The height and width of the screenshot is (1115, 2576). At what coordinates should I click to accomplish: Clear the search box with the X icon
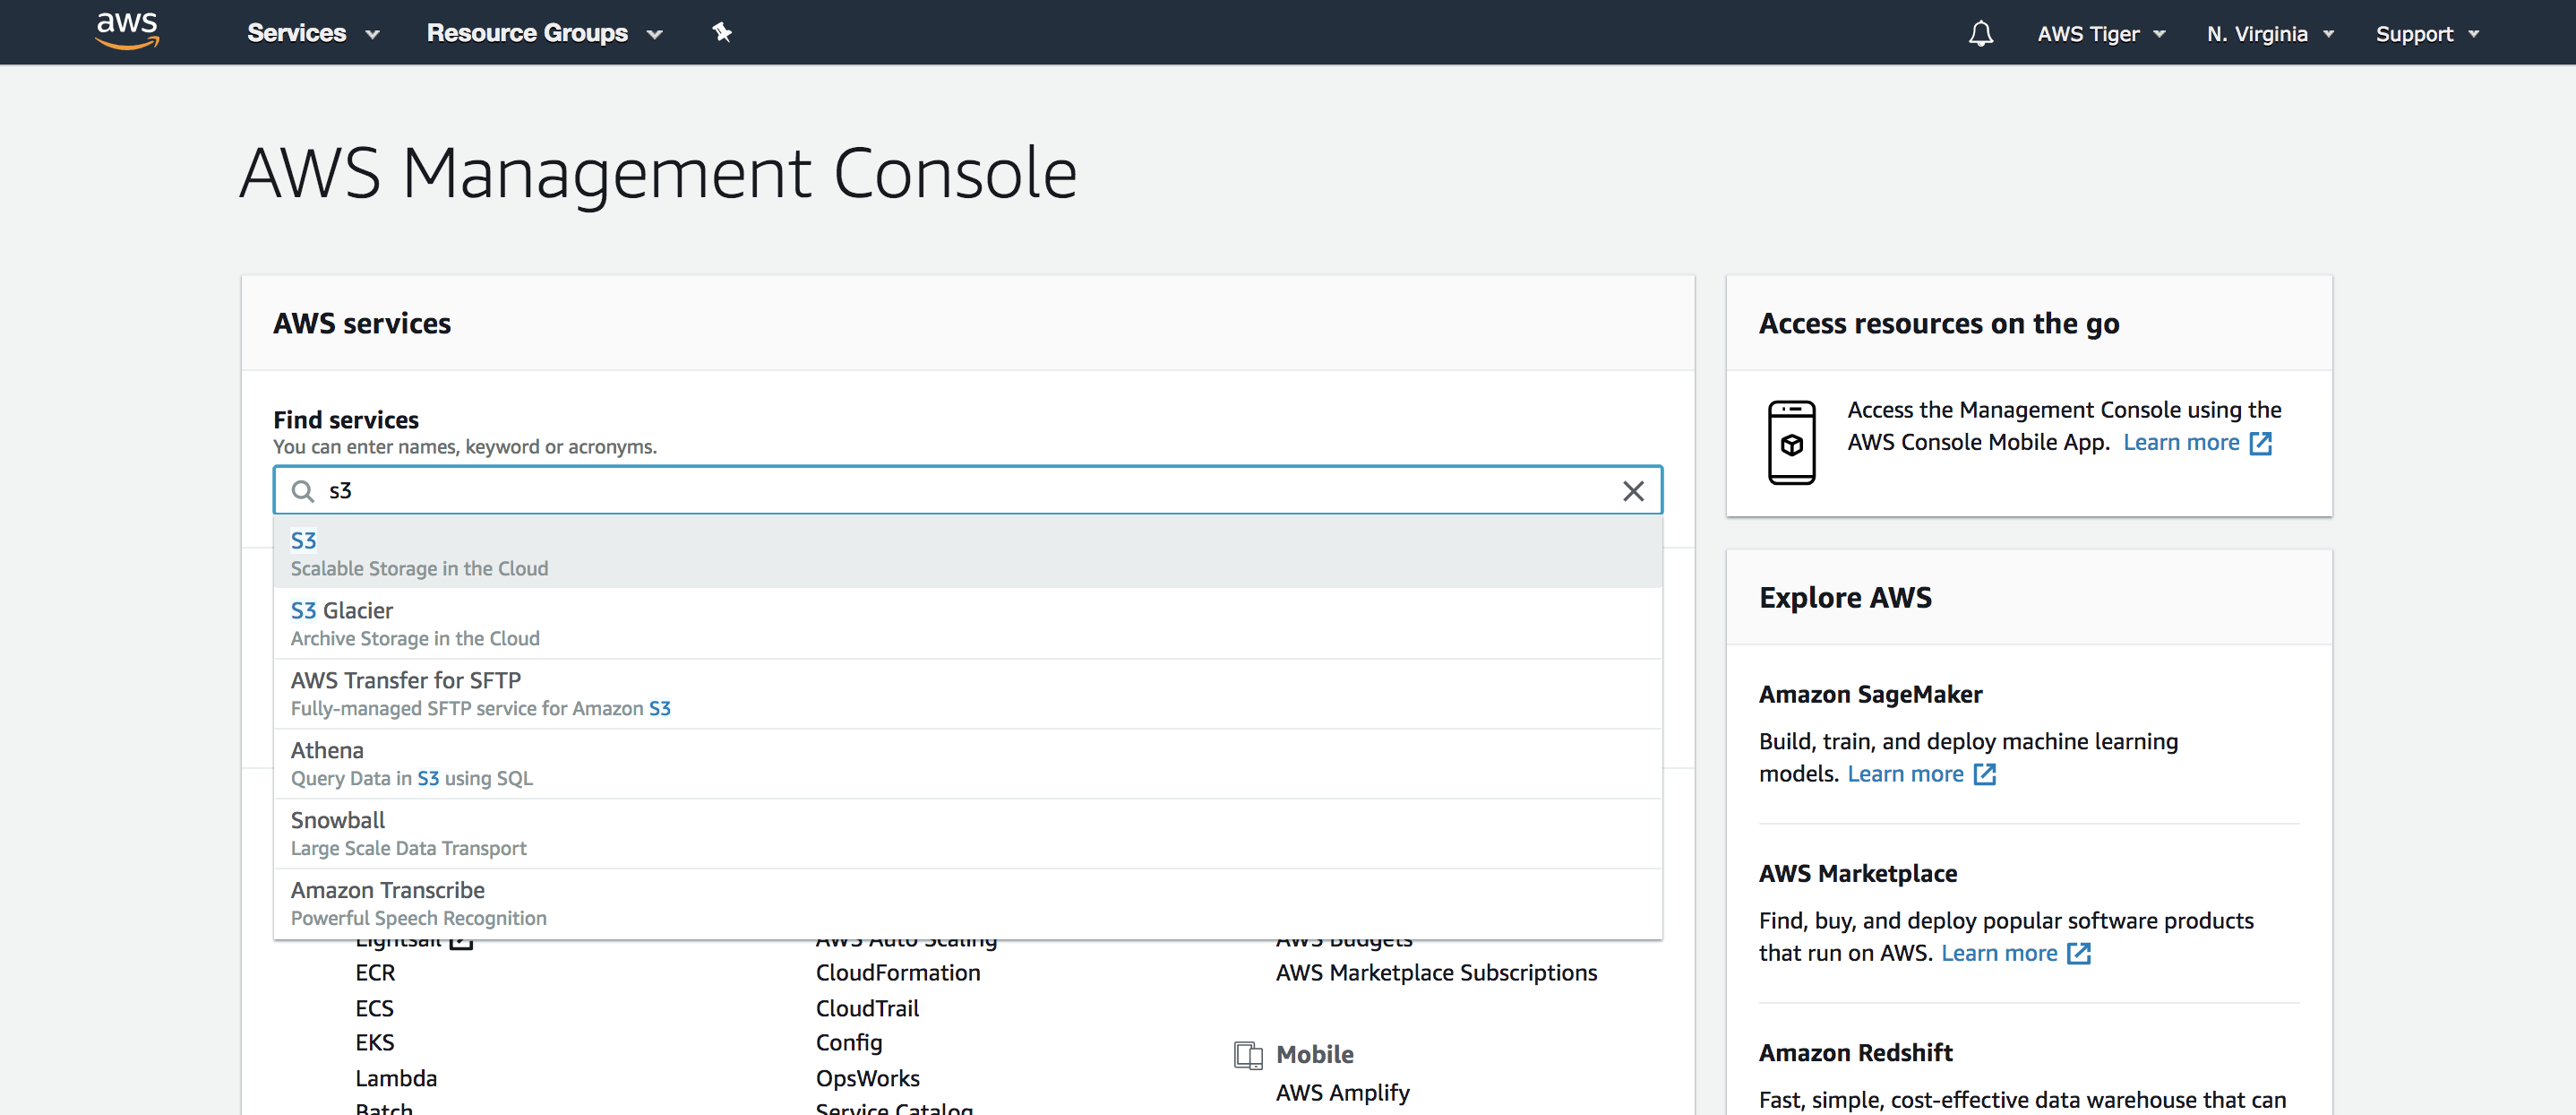click(1633, 490)
